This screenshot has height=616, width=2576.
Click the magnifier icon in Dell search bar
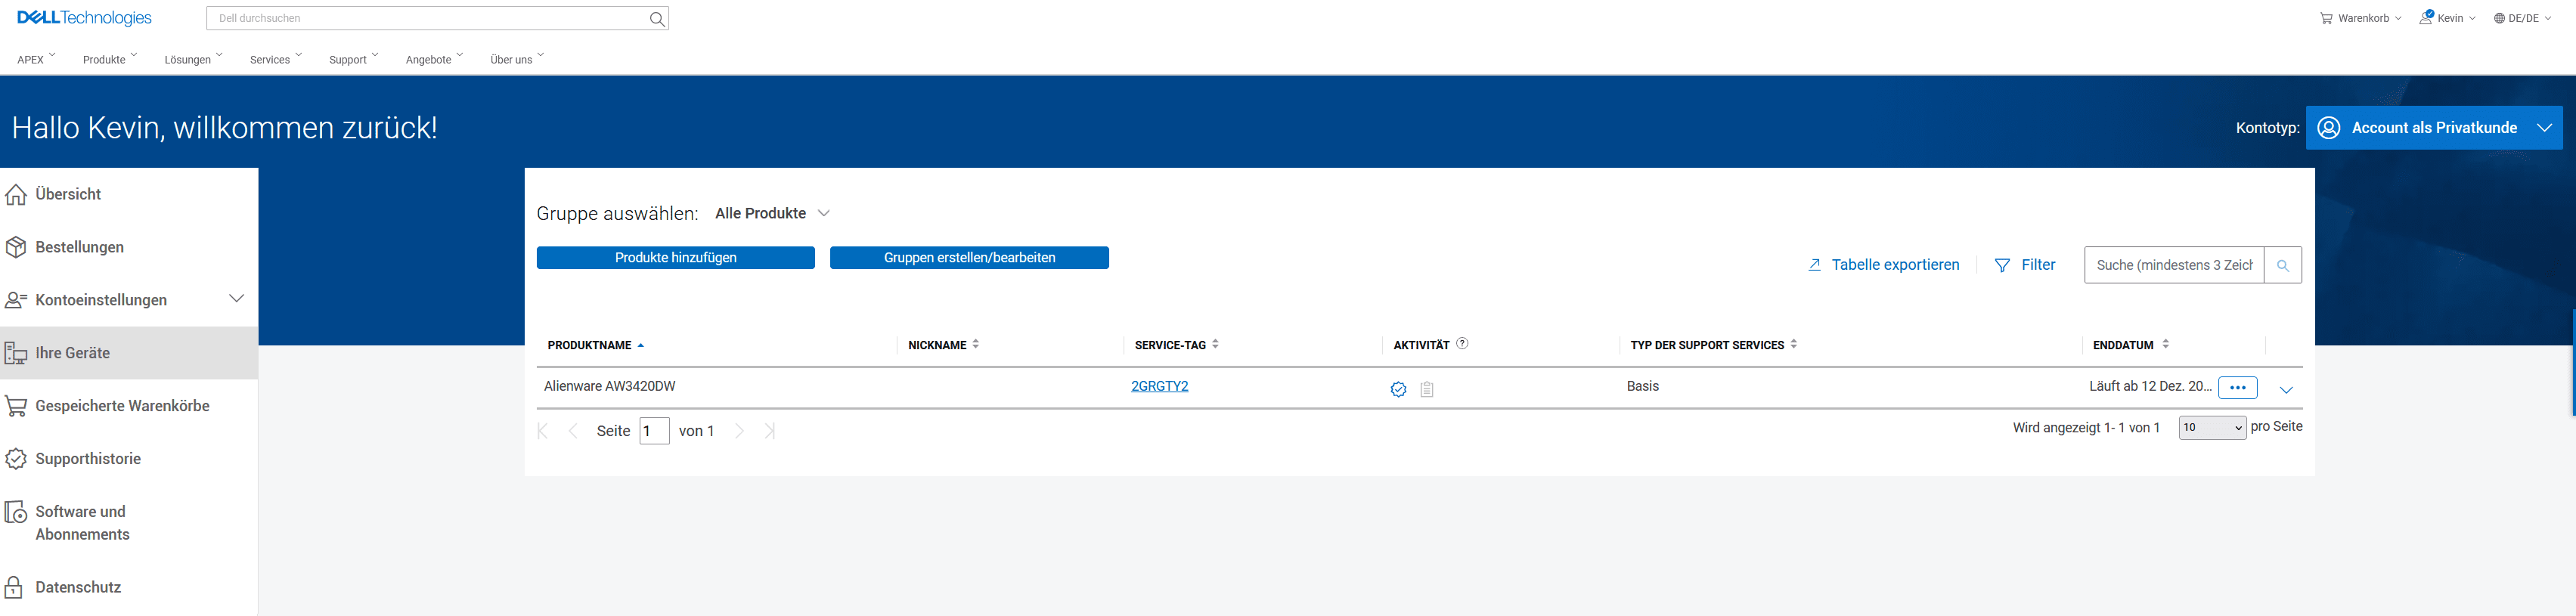[657, 19]
